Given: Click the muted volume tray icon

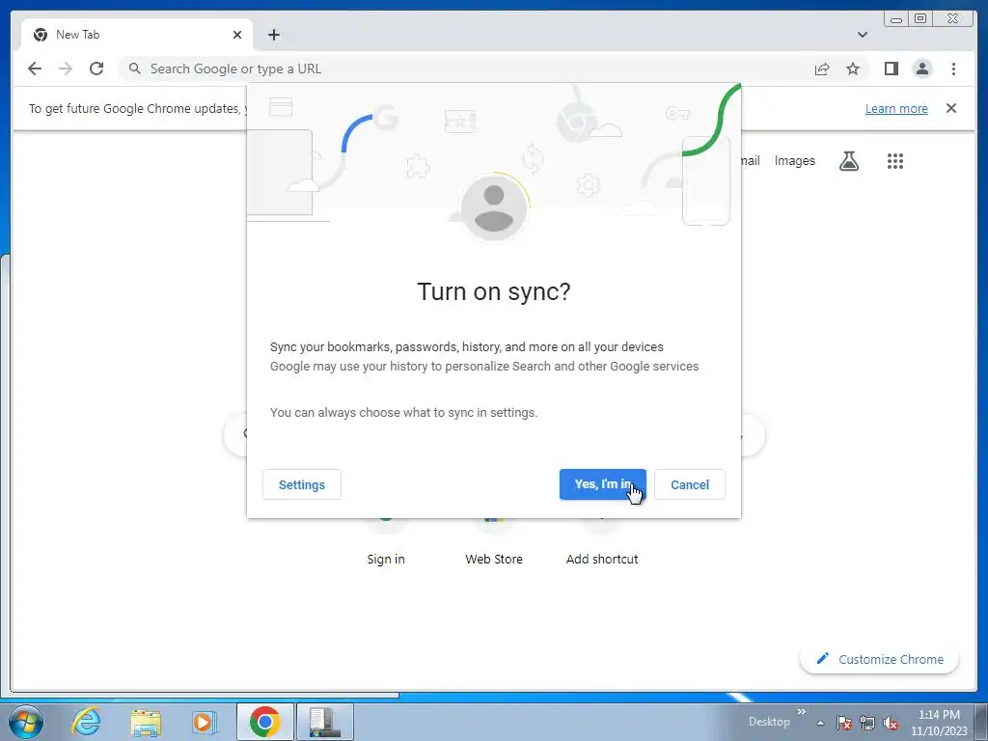Looking at the screenshot, I should click(891, 723).
